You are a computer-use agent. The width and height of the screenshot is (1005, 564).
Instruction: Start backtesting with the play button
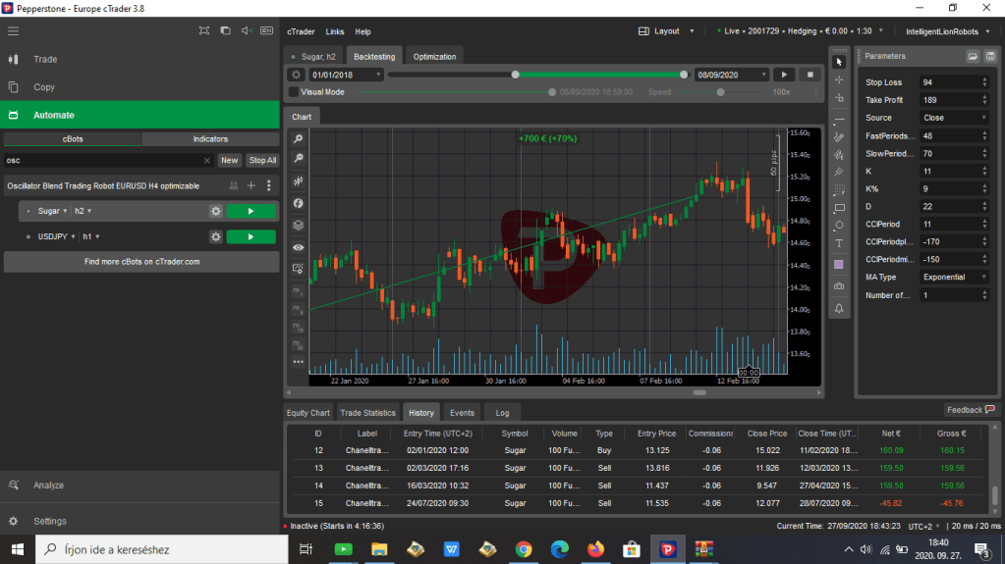[x=784, y=75]
